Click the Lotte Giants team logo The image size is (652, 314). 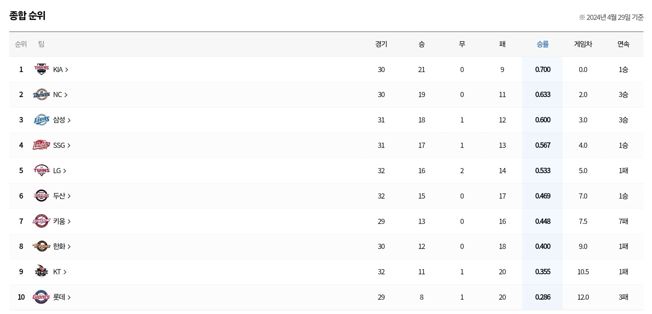pyautogui.click(x=41, y=297)
